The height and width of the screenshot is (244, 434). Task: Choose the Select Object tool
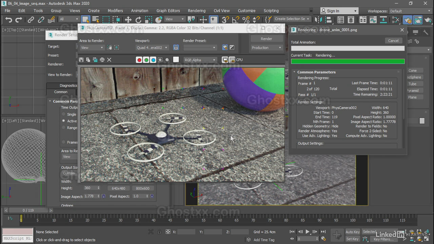(85, 19)
